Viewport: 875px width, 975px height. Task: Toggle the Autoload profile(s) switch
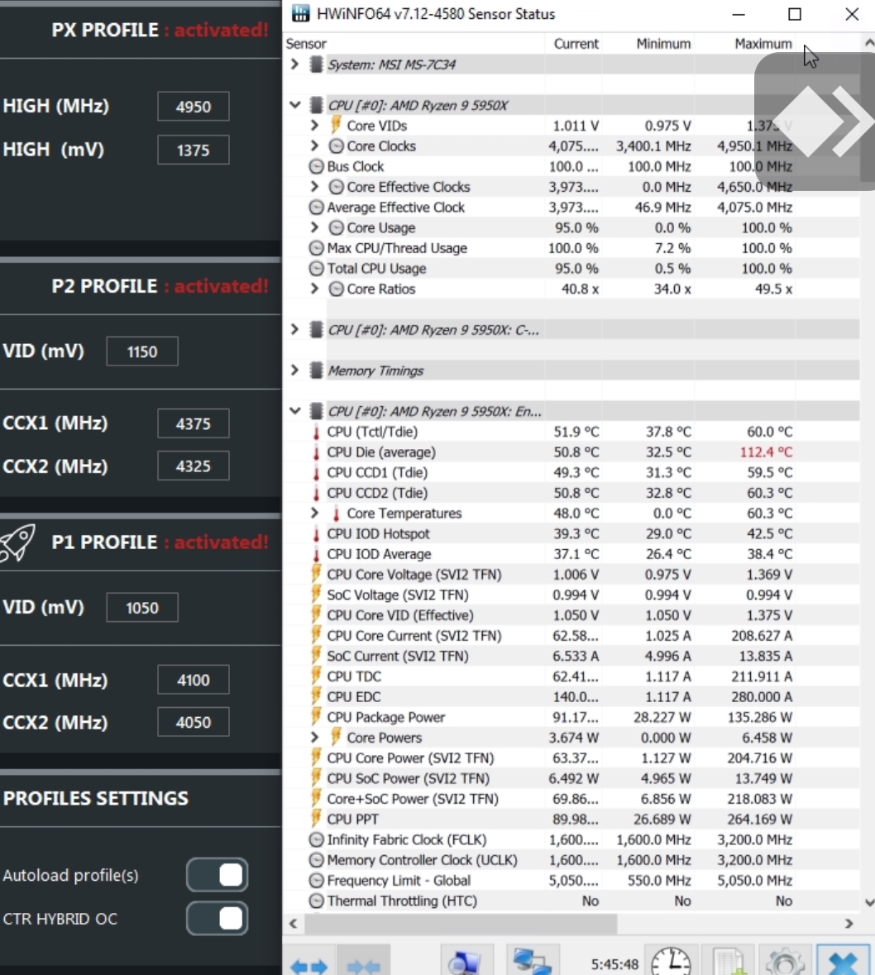click(x=217, y=875)
